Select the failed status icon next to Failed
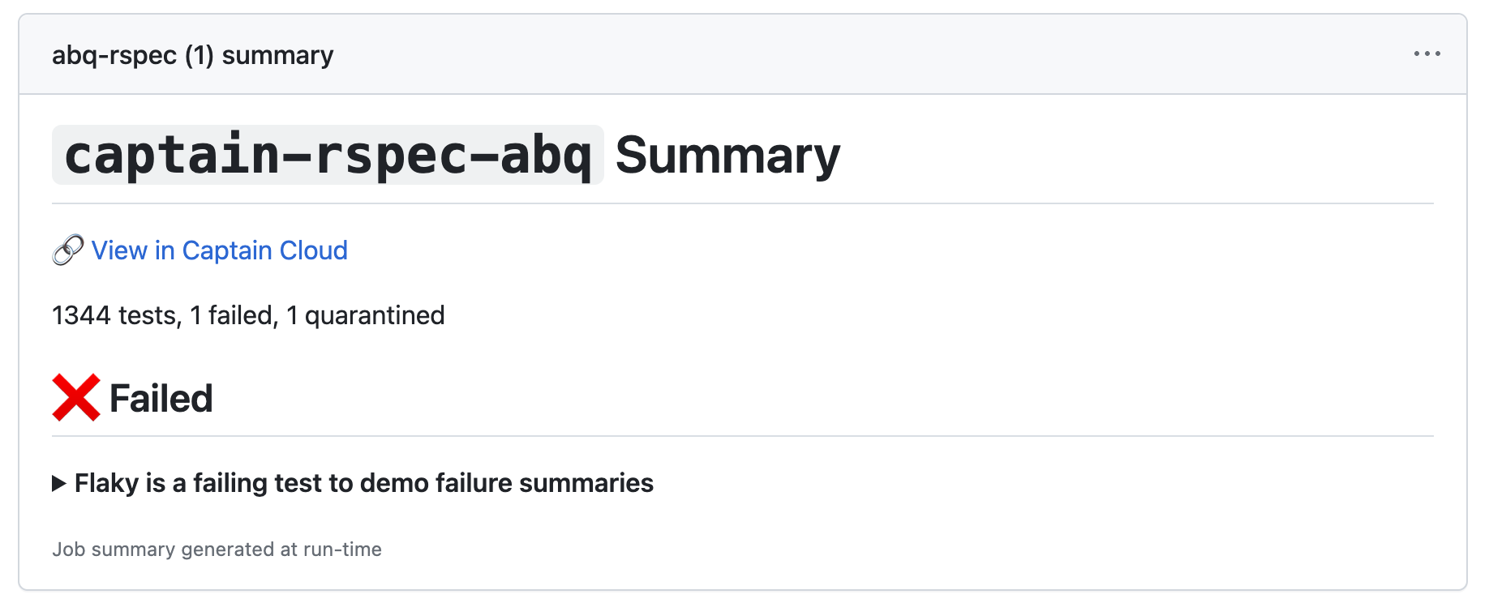 point(75,397)
